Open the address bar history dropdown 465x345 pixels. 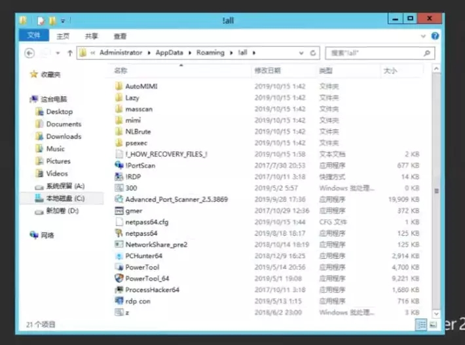(x=302, y=53)
